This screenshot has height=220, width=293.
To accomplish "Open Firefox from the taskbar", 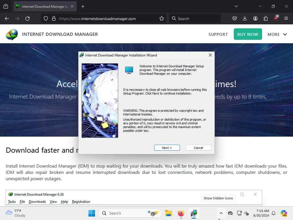I will click(x=181, y=213).
